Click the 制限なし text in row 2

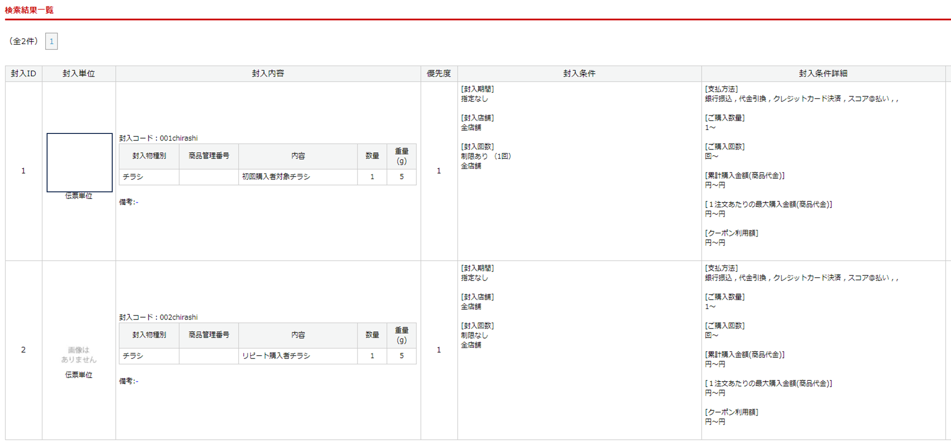click(x=475, y=335)
